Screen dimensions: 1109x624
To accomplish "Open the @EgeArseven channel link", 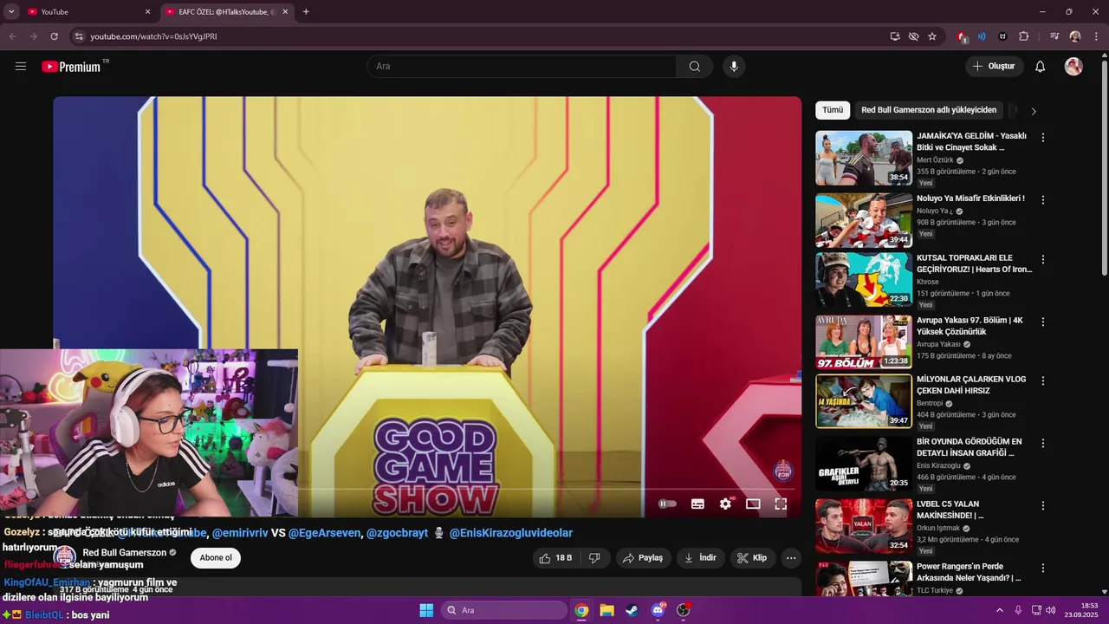I will click(324, 533).
